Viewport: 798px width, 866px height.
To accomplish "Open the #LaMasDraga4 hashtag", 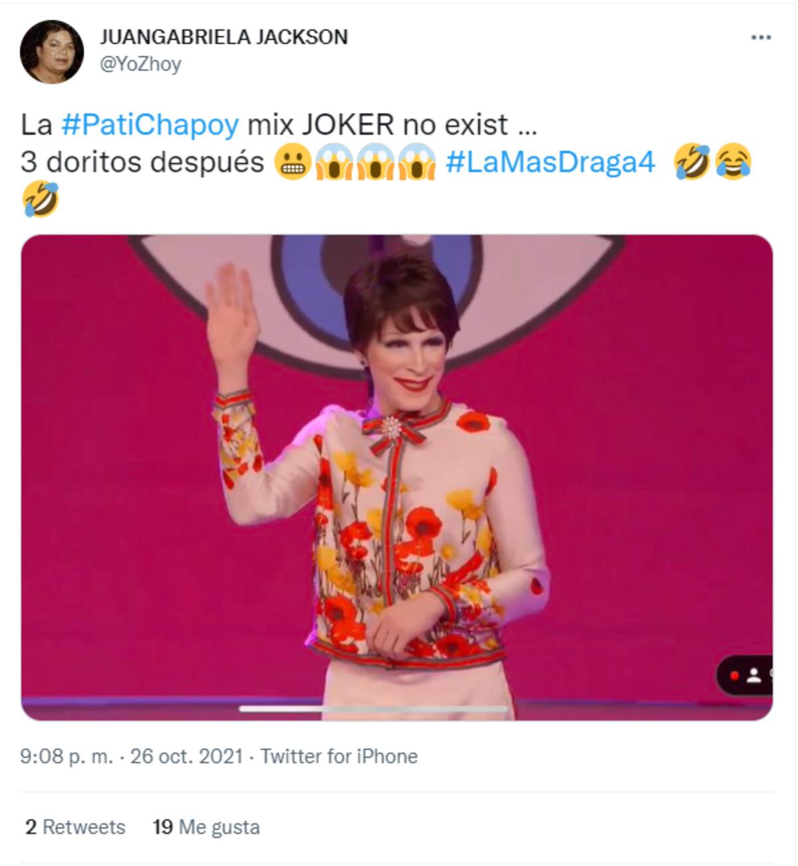I will [x=550, y=162].
